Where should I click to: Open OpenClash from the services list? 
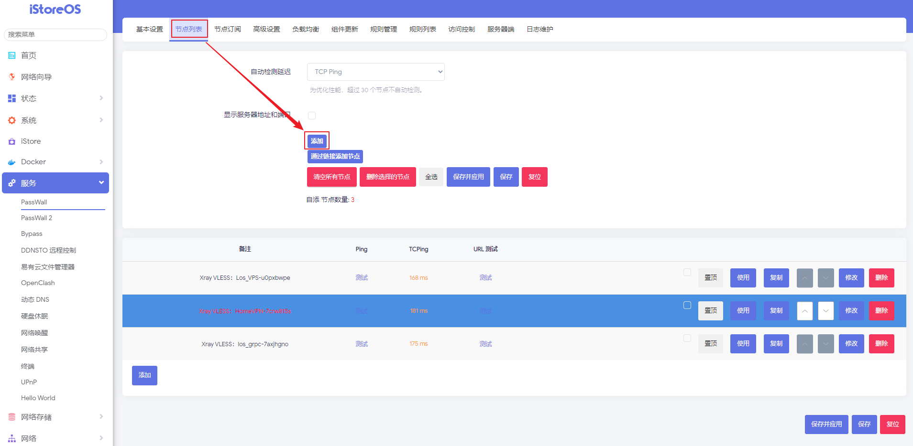point(38,283)
